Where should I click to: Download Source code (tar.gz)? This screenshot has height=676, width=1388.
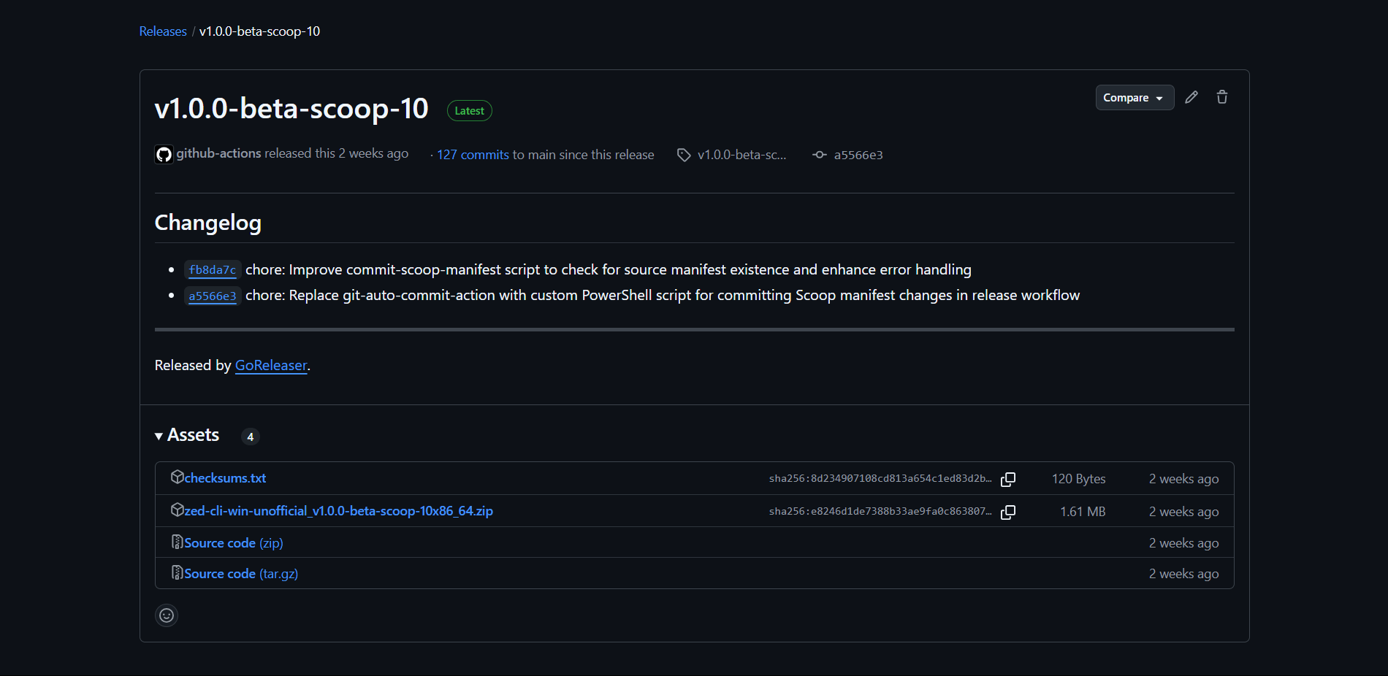[x=241, y=574]
